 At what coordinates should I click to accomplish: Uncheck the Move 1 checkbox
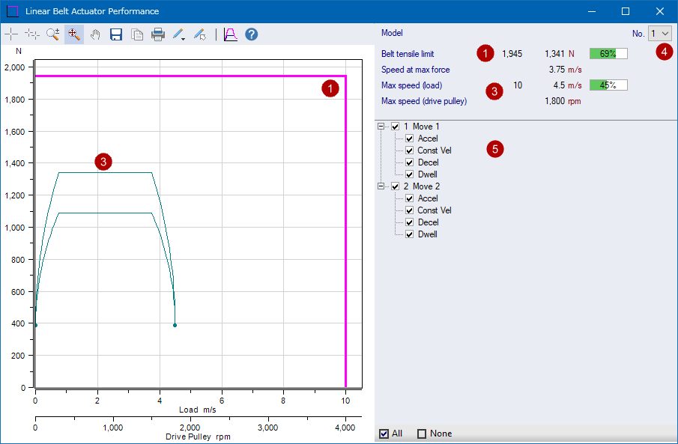[396, 127]
